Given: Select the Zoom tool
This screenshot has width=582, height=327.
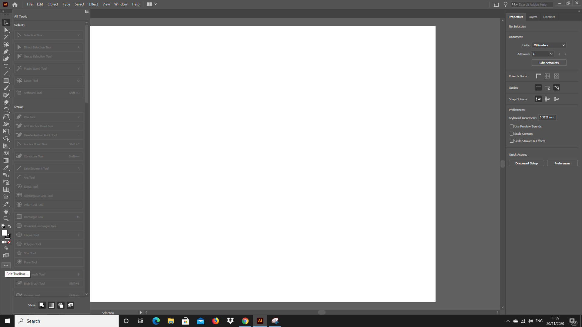Looking at the screenshot, I should click(x=6, y=219).
